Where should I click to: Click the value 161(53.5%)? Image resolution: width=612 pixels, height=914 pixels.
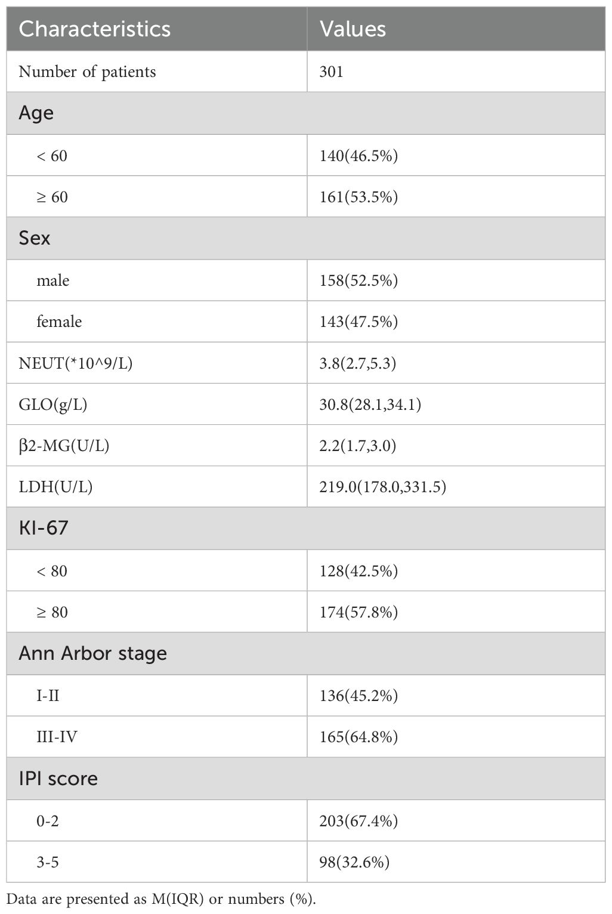point(358,197)
